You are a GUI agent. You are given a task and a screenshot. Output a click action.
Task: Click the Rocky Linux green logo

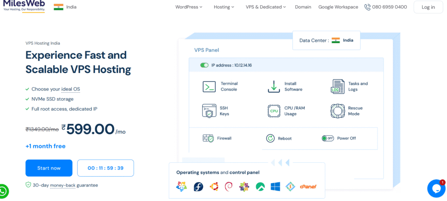260,187
